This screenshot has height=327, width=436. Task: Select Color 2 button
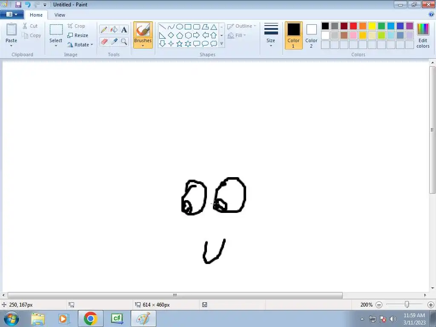[x=311, y=35]
